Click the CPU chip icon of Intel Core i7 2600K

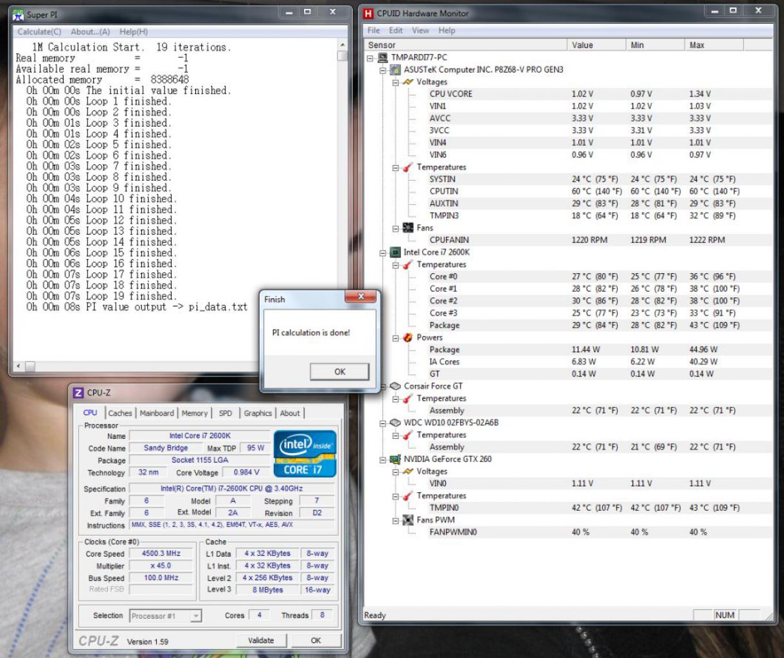pyautogui.click(x=395, y=252)
